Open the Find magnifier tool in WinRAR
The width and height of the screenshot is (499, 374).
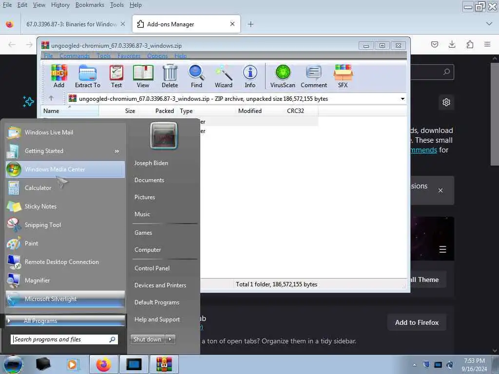click(x=196, y=76)
